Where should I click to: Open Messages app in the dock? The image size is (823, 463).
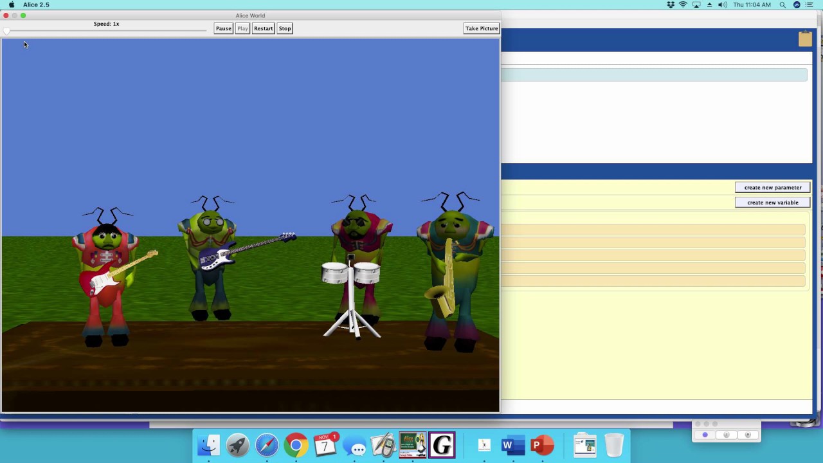354,445
